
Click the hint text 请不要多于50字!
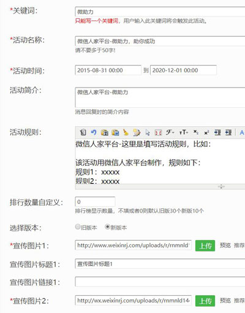click(x=95, y=50)
